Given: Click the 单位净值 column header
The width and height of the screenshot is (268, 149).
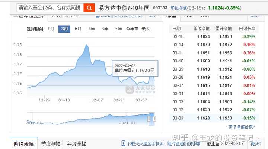Looking at the screenshot, I should [201, 29].
